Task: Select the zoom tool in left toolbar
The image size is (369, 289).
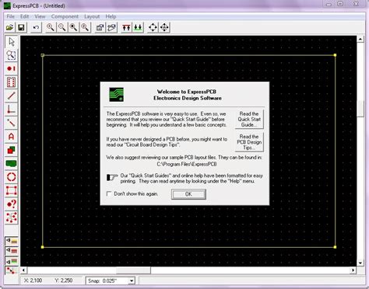Action: coord(11,55)
